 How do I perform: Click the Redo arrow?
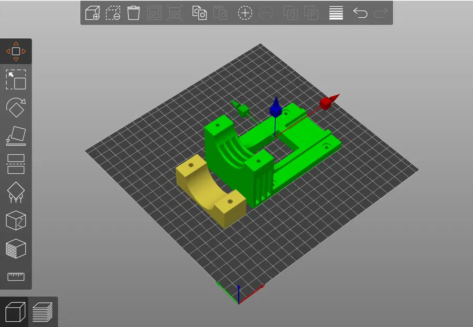(381, 13)
